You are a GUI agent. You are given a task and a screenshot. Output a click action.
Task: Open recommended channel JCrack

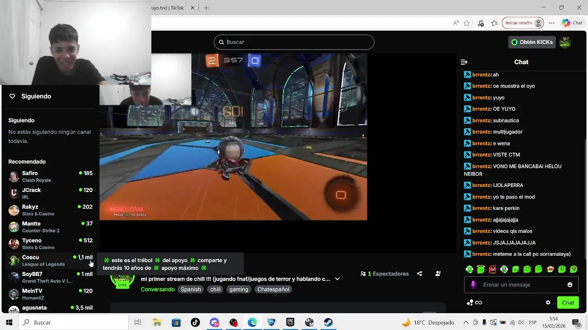pyautogui.click(x=51, y=193)
